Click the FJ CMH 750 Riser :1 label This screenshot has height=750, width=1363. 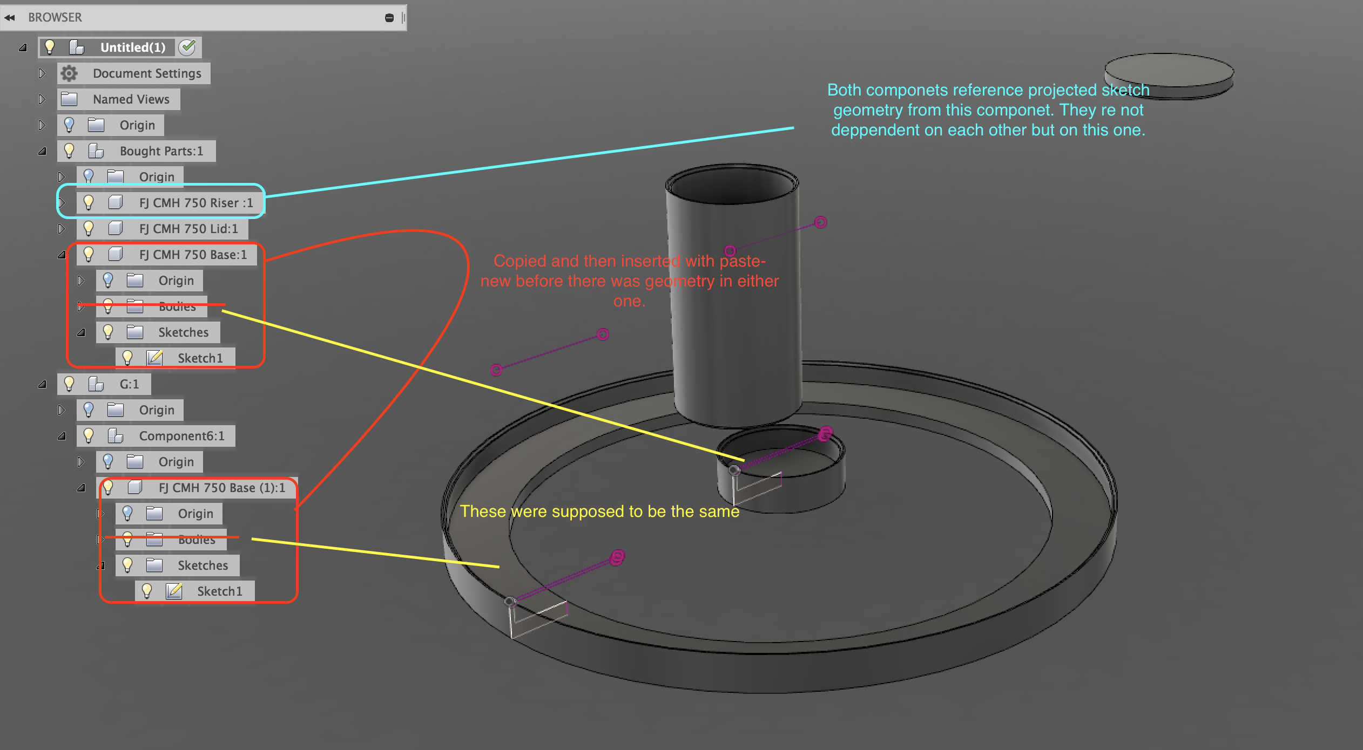(x=196, y=203)
